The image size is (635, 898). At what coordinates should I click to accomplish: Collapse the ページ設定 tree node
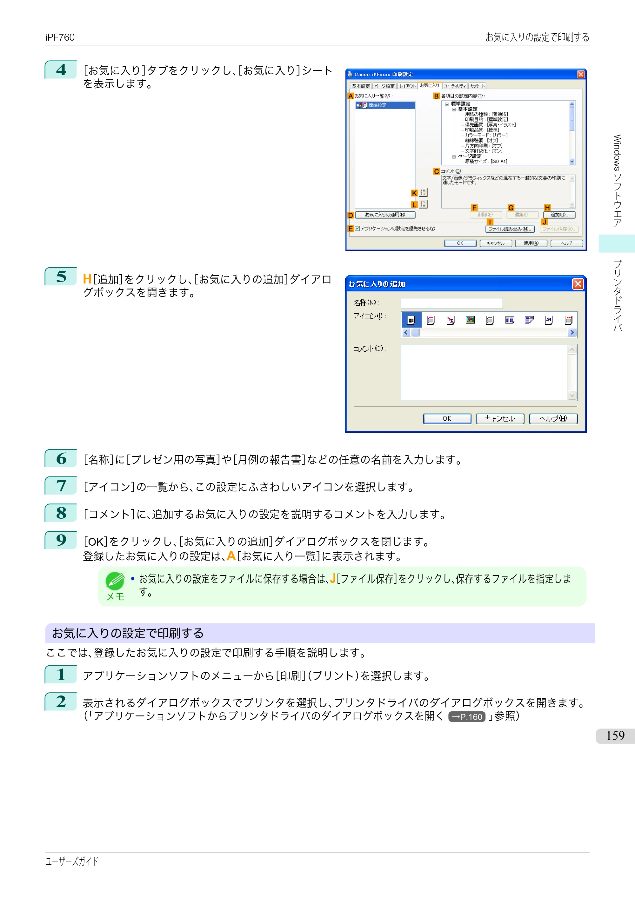tap(454, 156)
